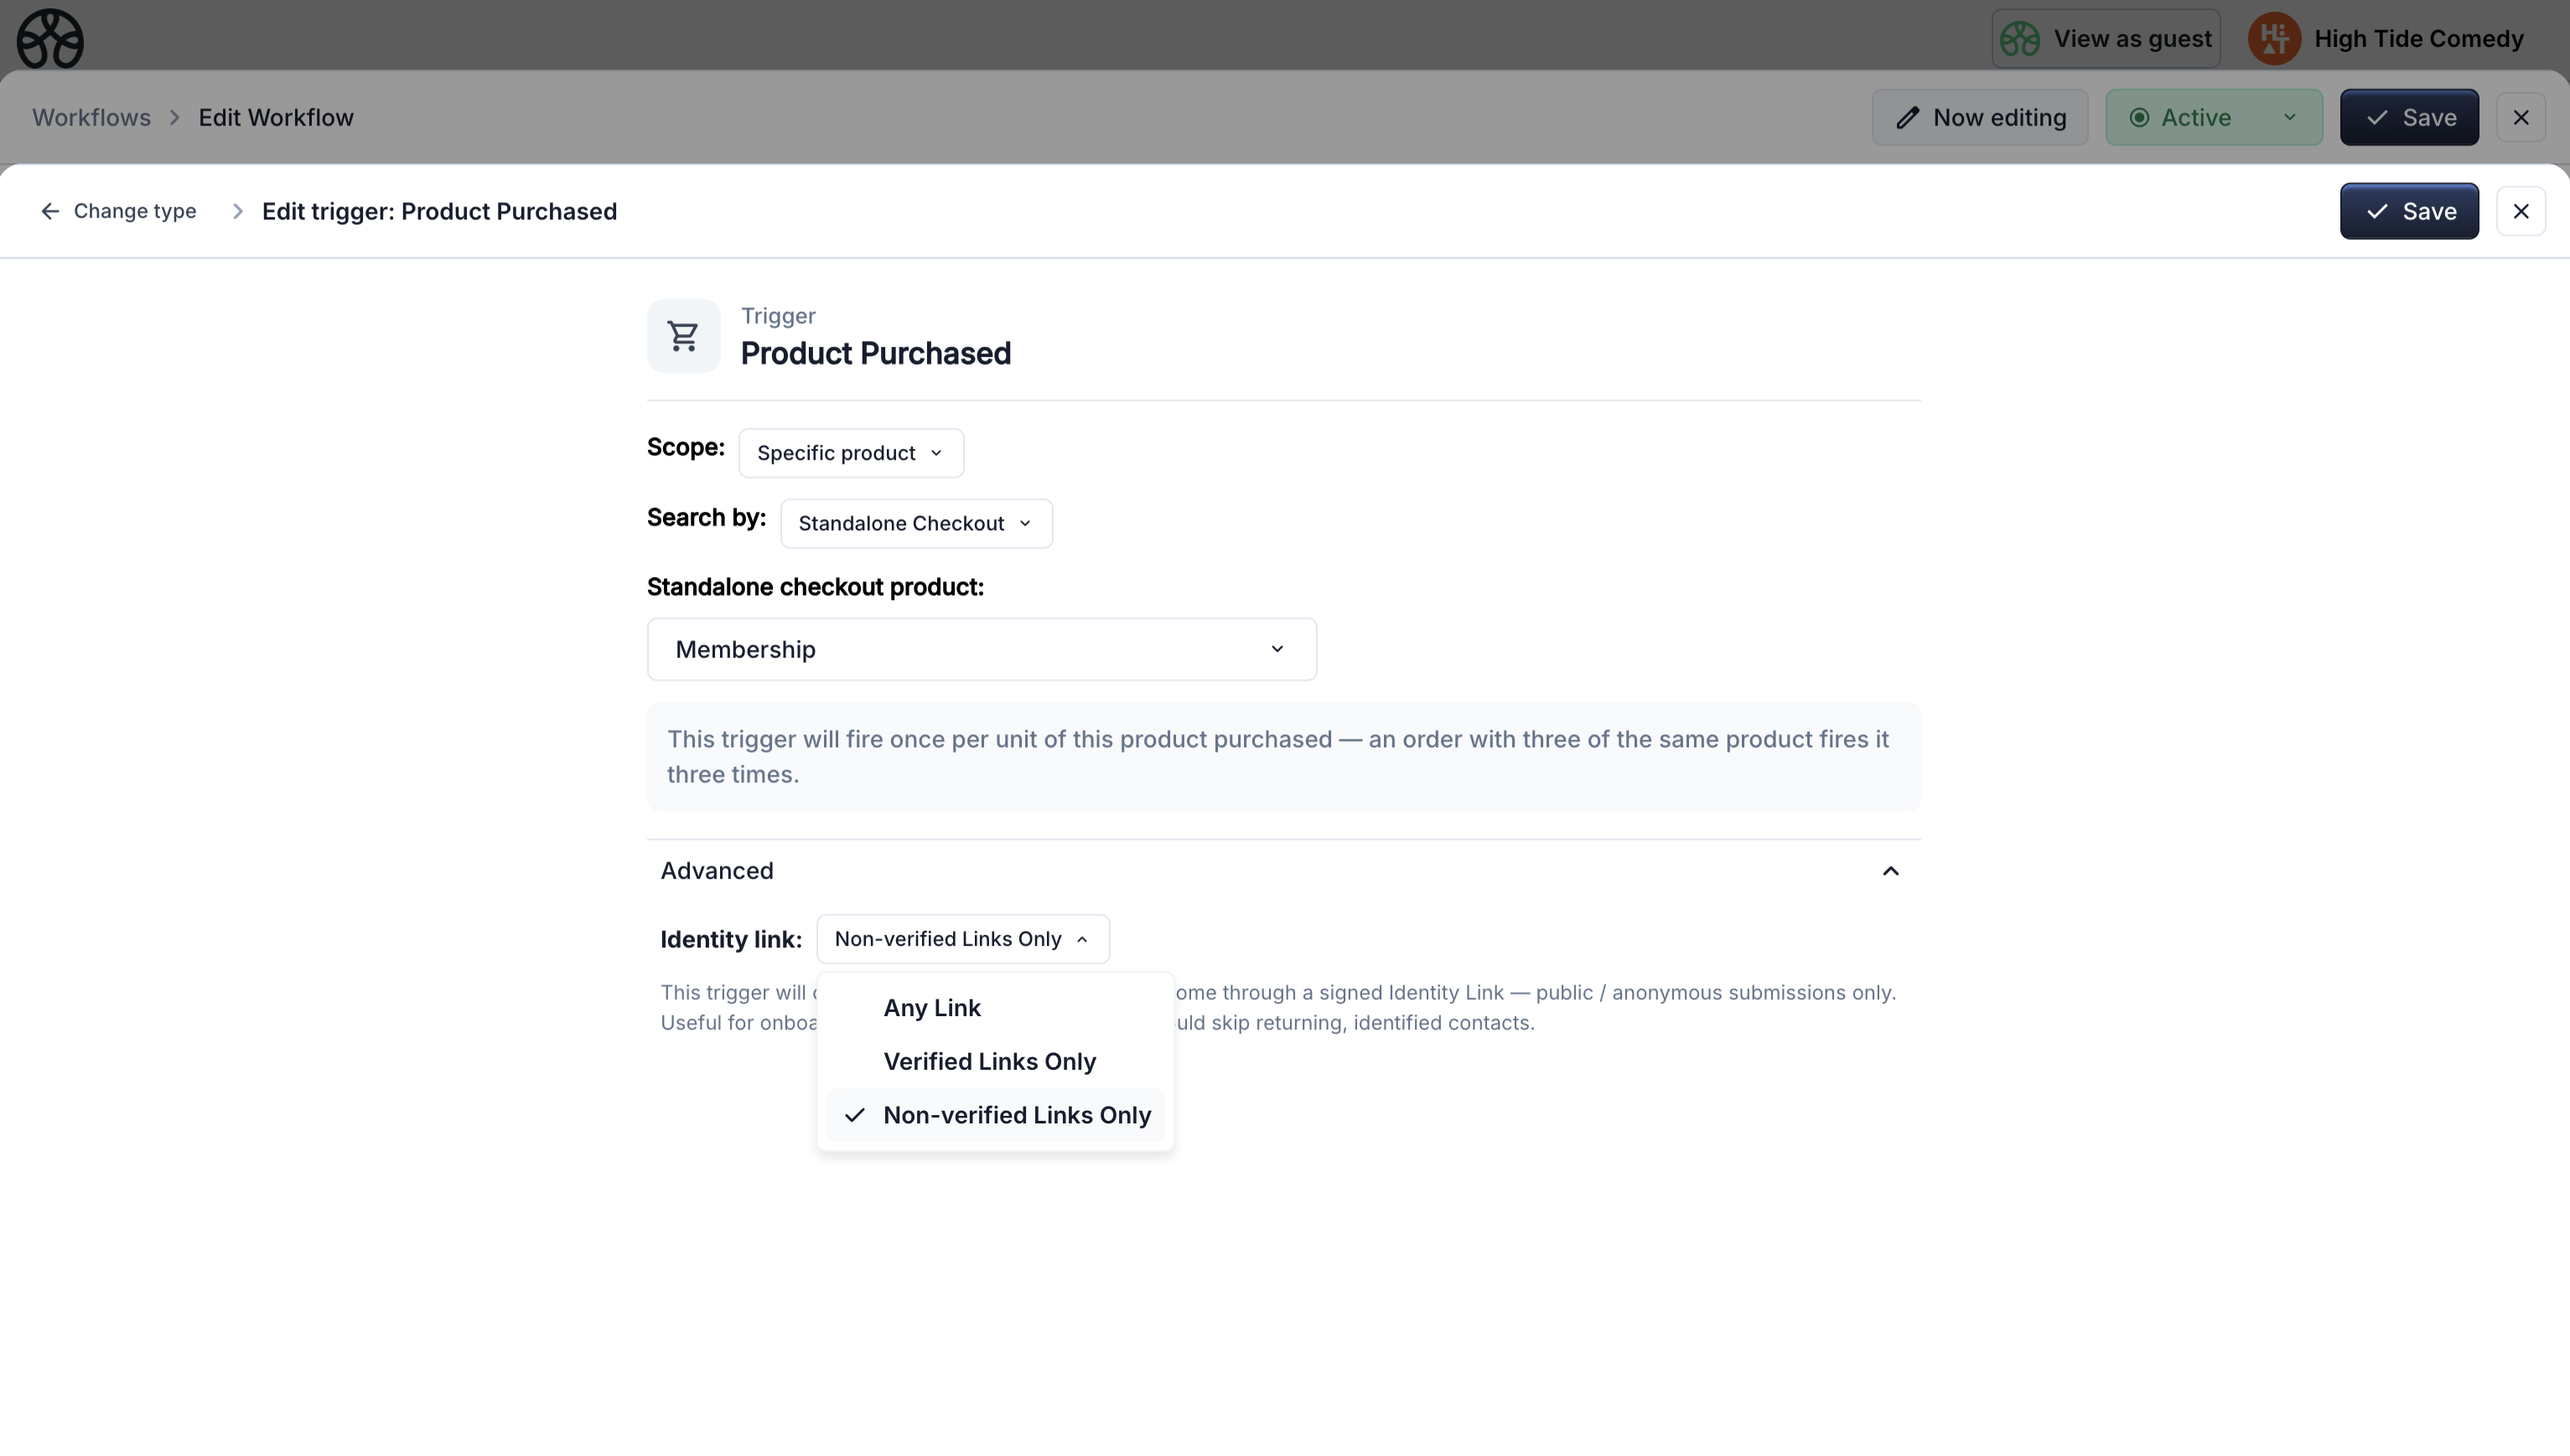Open the Membership product dropdown
This screenshot has width=2570, height=1456.
[x=981, y=649]
